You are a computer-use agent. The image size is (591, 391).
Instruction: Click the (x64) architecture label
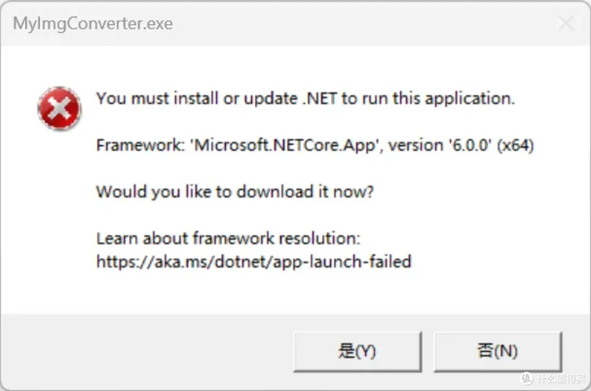coord(515,145)
